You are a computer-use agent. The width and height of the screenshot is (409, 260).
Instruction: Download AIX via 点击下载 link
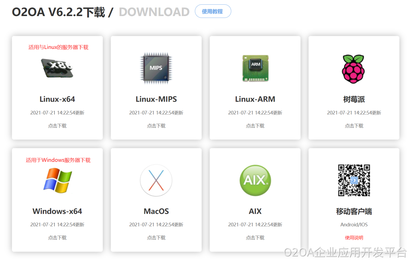pyautogui.click(x=255, y=237)
